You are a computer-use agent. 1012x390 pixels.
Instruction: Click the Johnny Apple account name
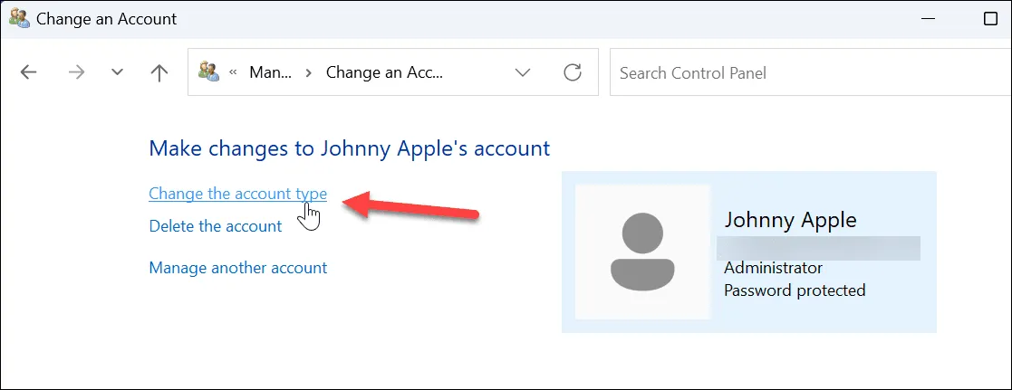(x=790, y=220)
